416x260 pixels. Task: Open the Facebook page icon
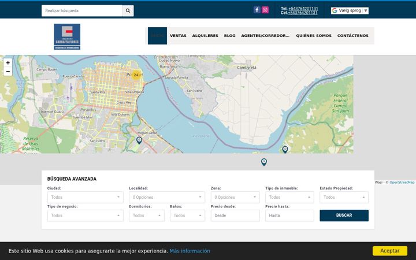257,10
